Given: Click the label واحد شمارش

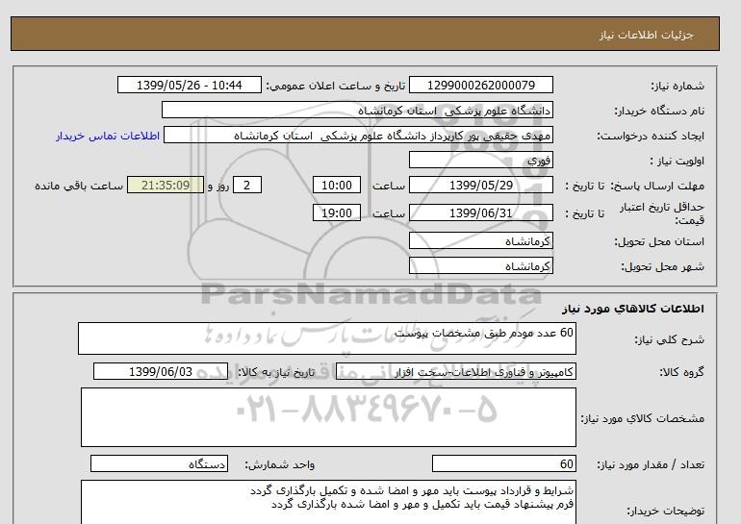Looking at the screenshot, I should click(280, 464).
